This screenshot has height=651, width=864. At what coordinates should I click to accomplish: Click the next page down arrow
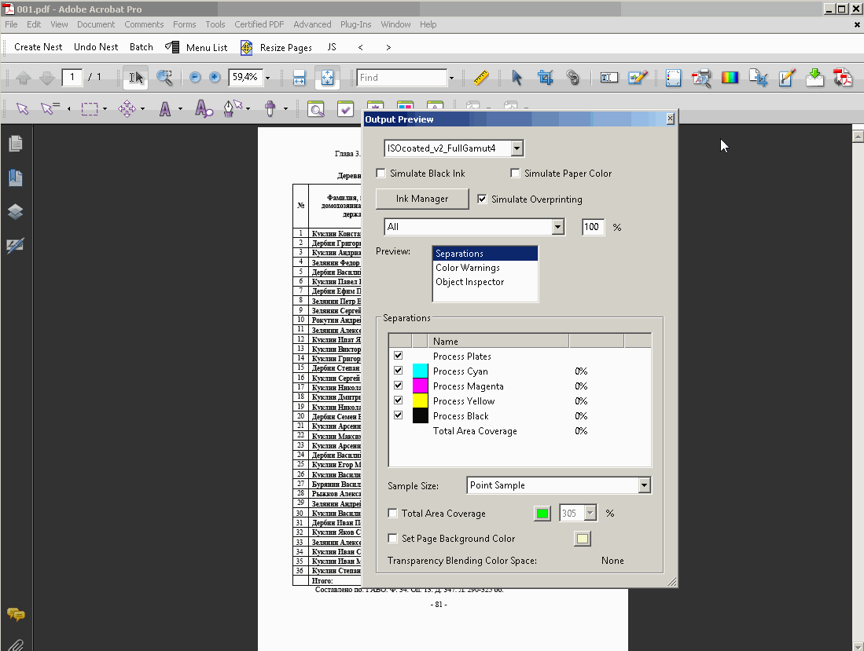[47, 78]
